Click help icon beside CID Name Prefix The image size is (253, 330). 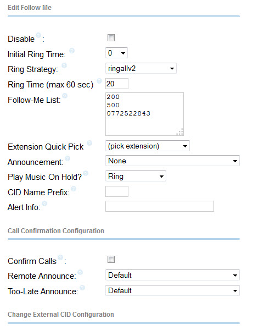pyautogui.click(x=74, y=188)
